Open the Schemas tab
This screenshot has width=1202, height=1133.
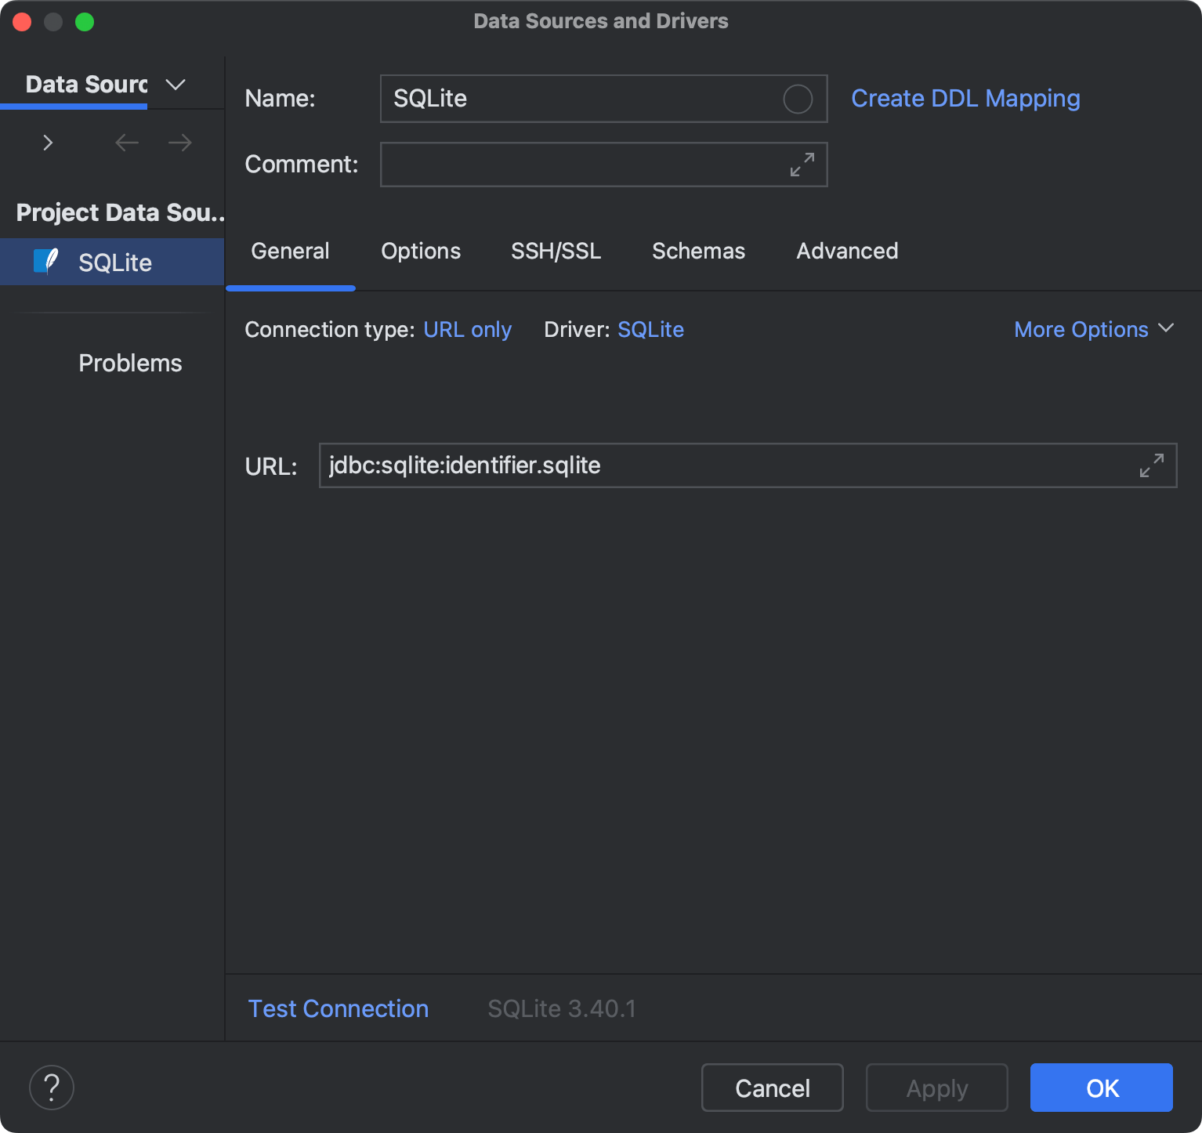(698, 251)
